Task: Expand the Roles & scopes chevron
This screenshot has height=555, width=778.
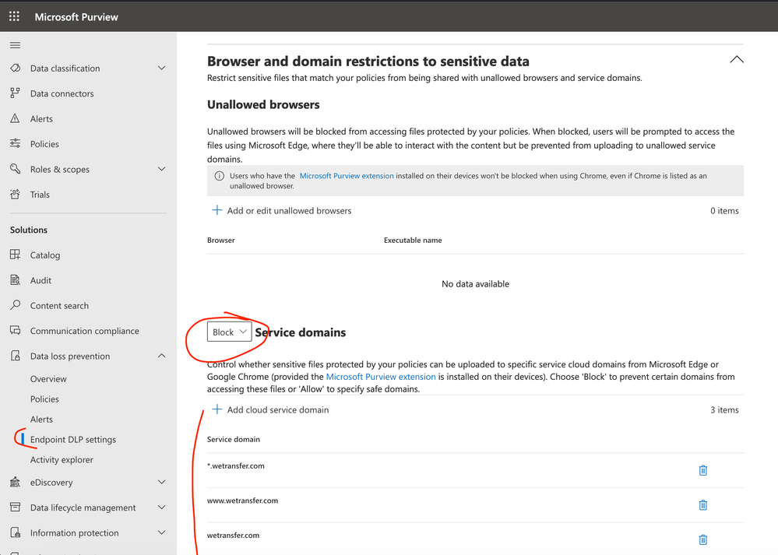Action: pyautogui.click(x=161, y=169)
